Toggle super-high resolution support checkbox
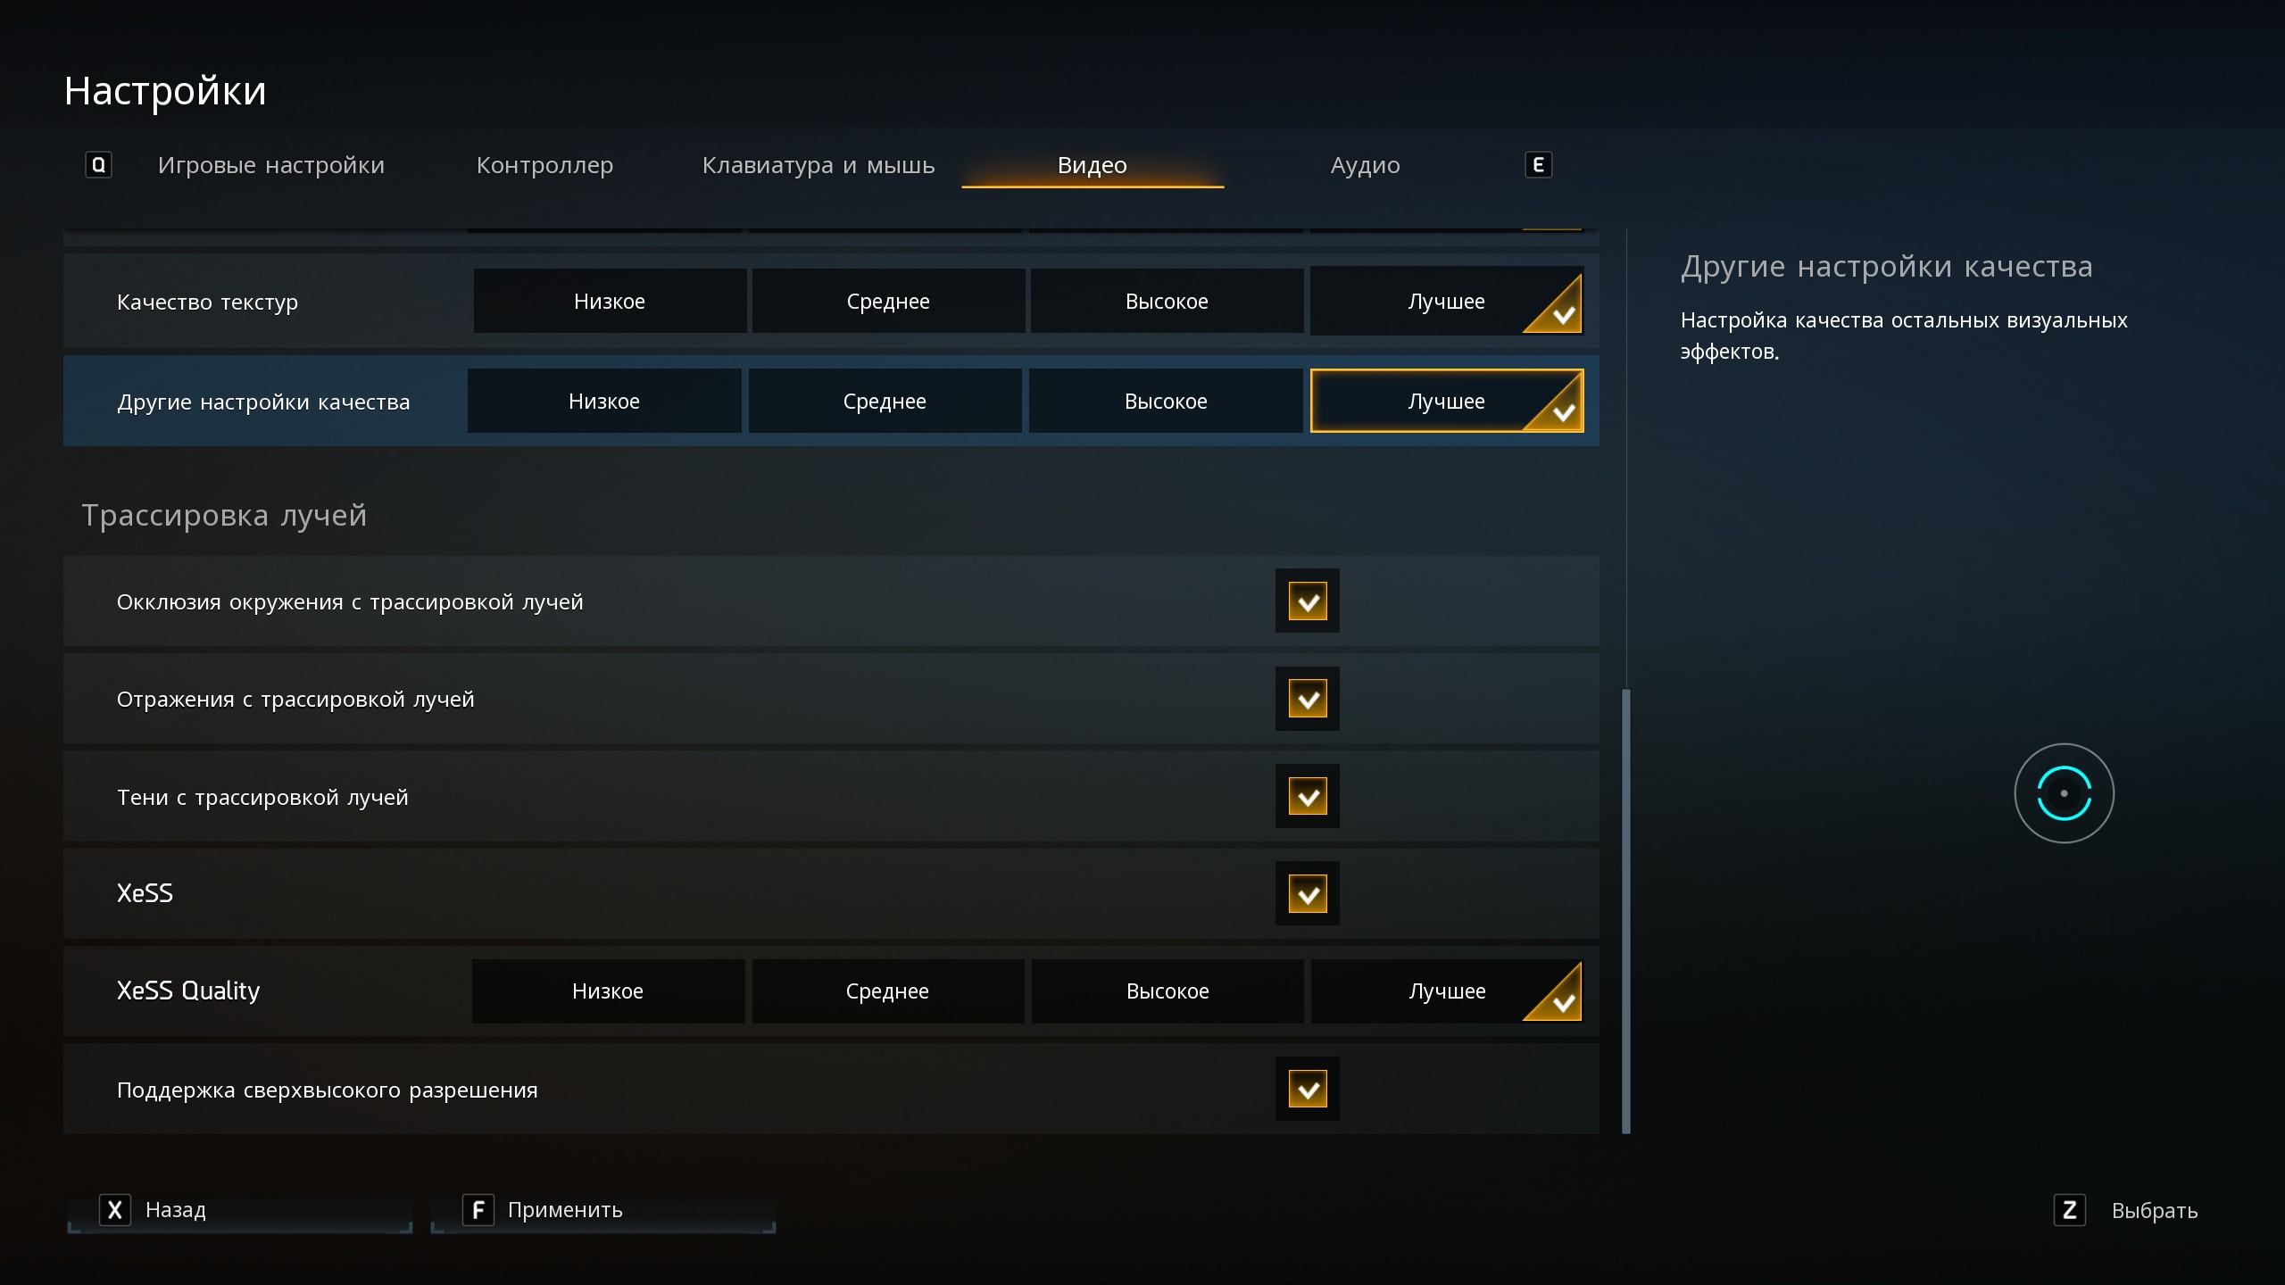Screen dimensions: 2285x1285 pyautogui.click(x=1307, y=1089)
